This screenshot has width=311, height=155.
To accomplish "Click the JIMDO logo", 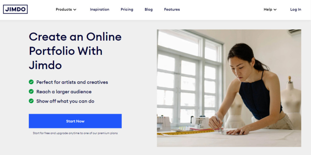I will pyautogui.click(x=15, y=9).
